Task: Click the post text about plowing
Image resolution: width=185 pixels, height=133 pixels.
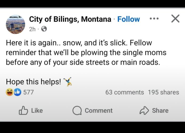Action: (86, 53)
